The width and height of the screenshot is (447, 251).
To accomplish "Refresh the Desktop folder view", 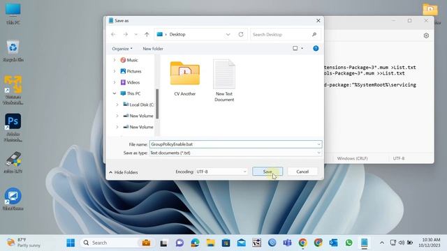I will [241, 34].
